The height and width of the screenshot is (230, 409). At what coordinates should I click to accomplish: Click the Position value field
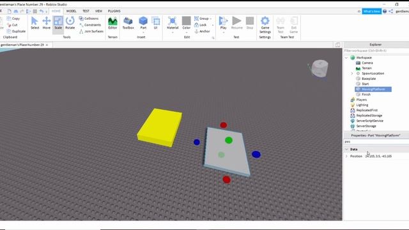click(378, 156)
